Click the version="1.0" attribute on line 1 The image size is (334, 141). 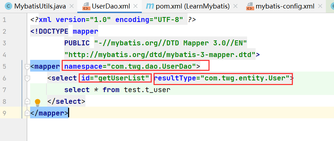pyautogui.click(x=83, y=20)
